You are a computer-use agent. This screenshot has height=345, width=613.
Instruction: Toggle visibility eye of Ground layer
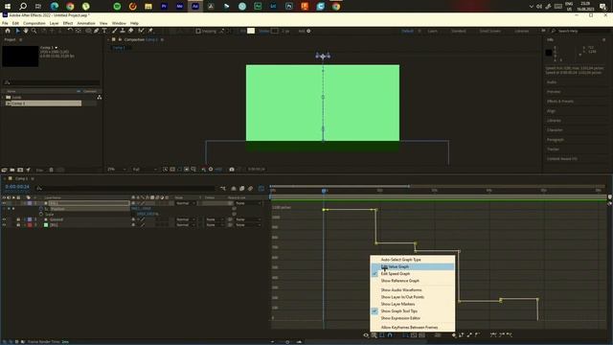click(4, 219)
